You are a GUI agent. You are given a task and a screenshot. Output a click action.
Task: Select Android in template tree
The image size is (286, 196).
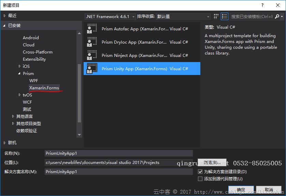tap(31, 38)
